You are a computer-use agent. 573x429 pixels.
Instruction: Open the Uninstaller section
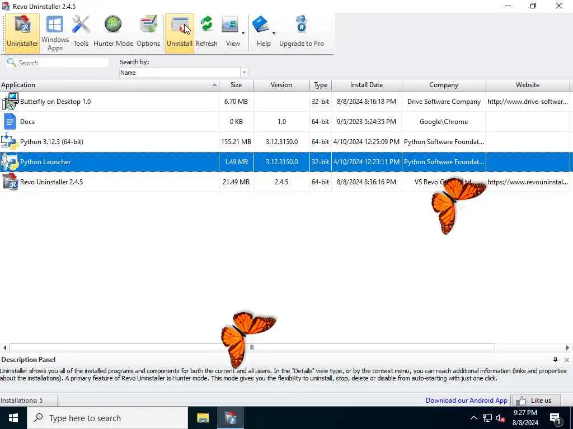pos(22,33)
